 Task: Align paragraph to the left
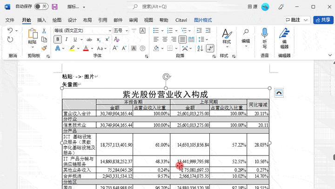[x=156, y=40]
